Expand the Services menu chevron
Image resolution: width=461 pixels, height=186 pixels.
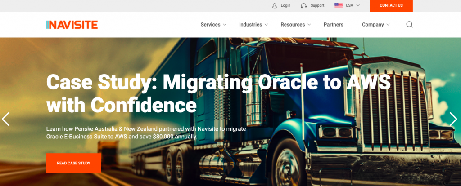point(225,25)
